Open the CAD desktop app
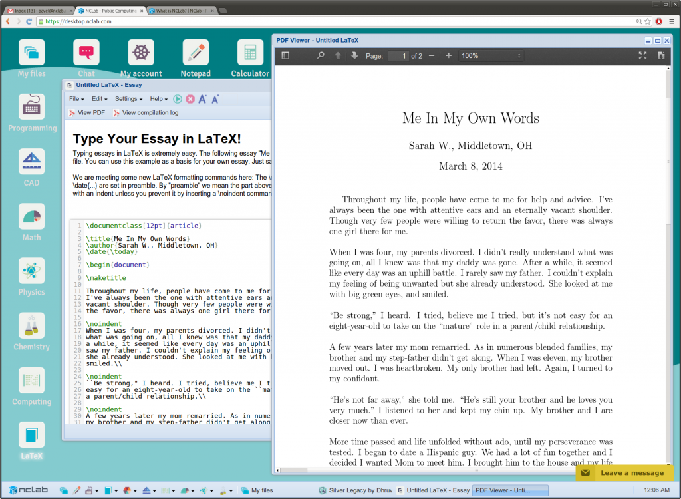 pyautogui.click(x=32, y=162)
